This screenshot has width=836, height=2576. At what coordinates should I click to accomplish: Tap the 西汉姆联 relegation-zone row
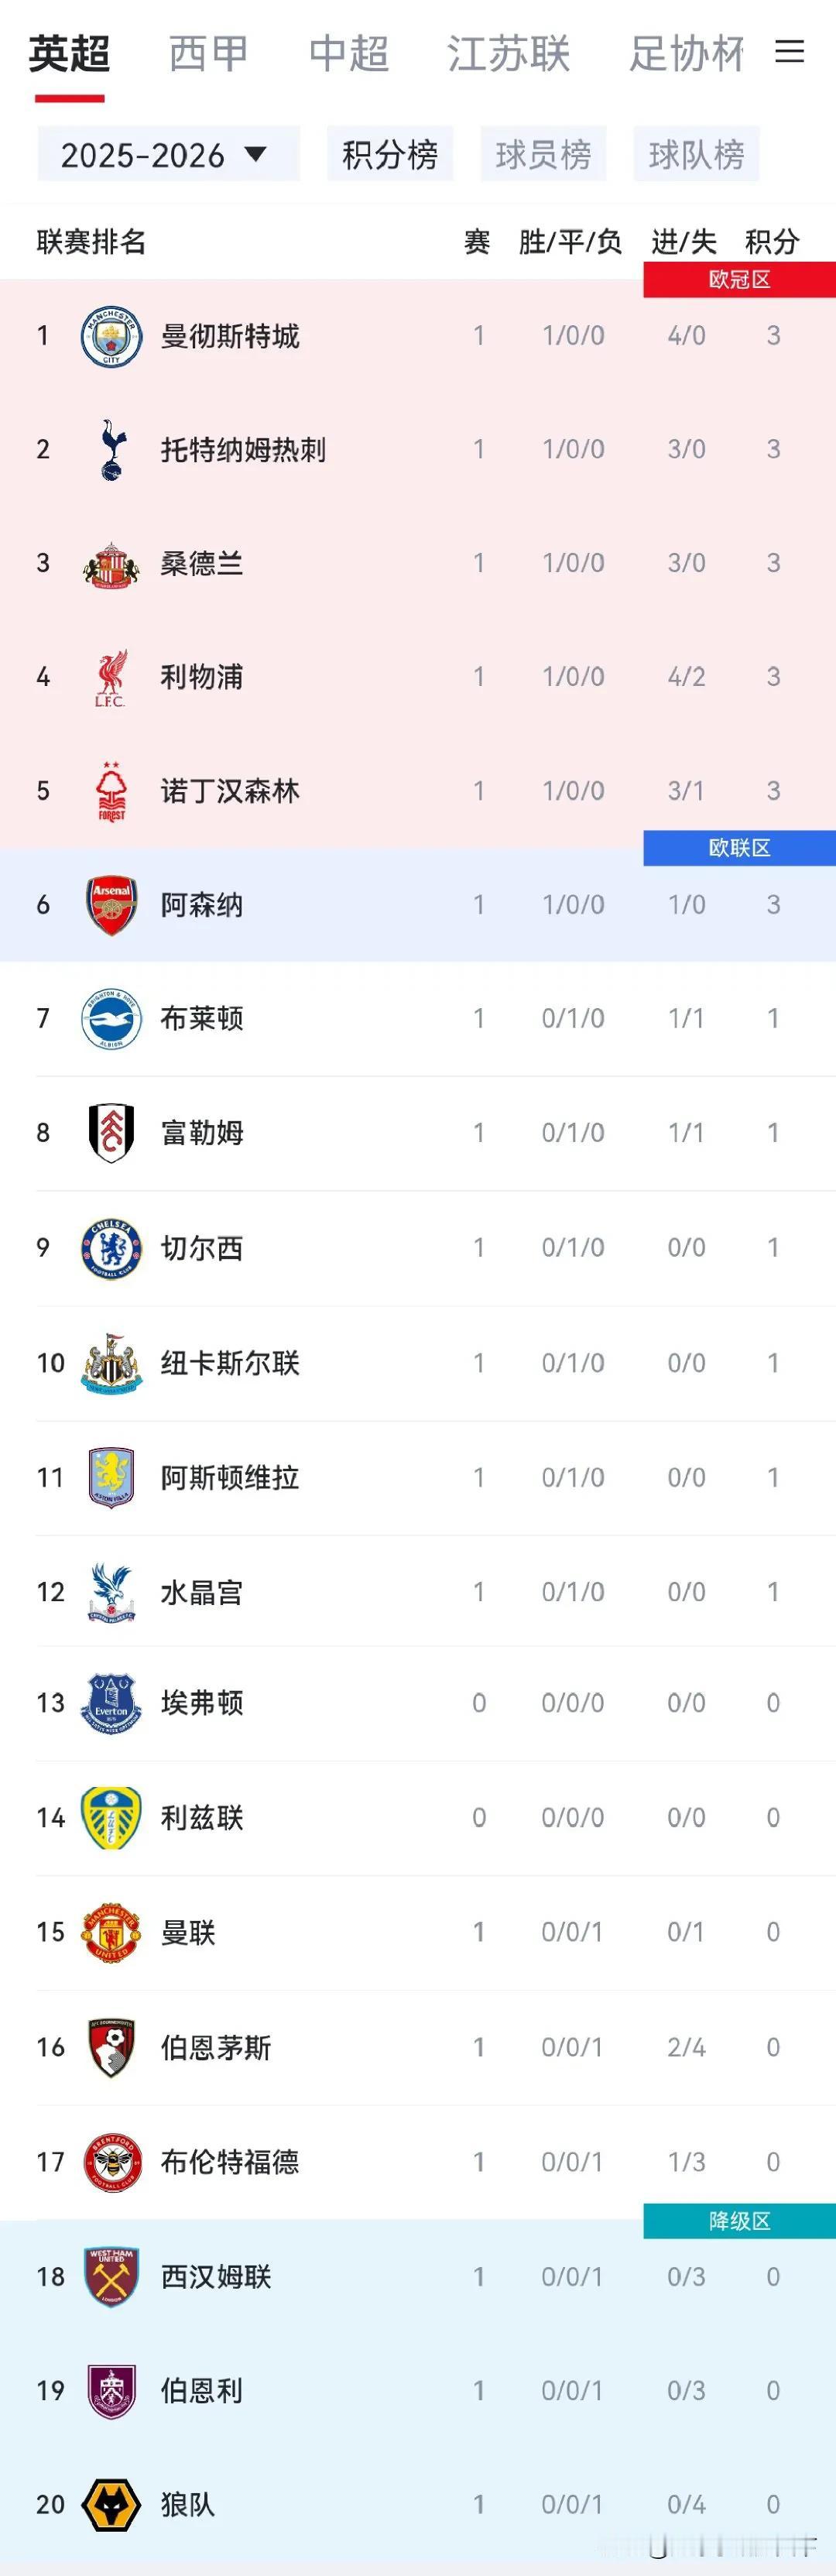pyautogui.click(x=418, y=2277)
